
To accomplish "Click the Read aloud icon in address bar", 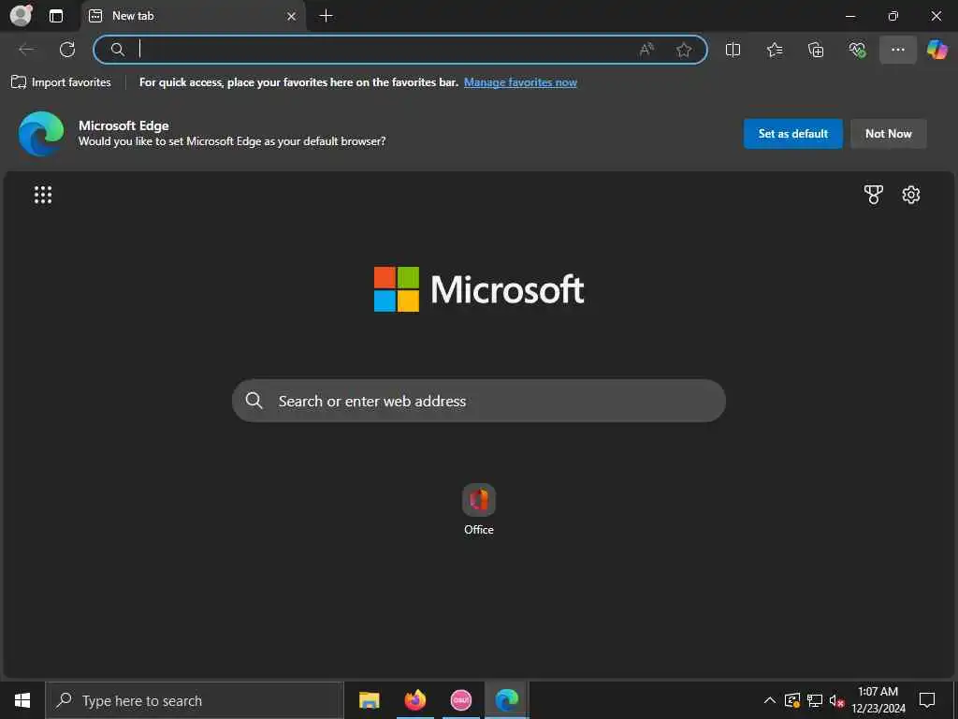I will pyautogui.click(x=646, y=50).
